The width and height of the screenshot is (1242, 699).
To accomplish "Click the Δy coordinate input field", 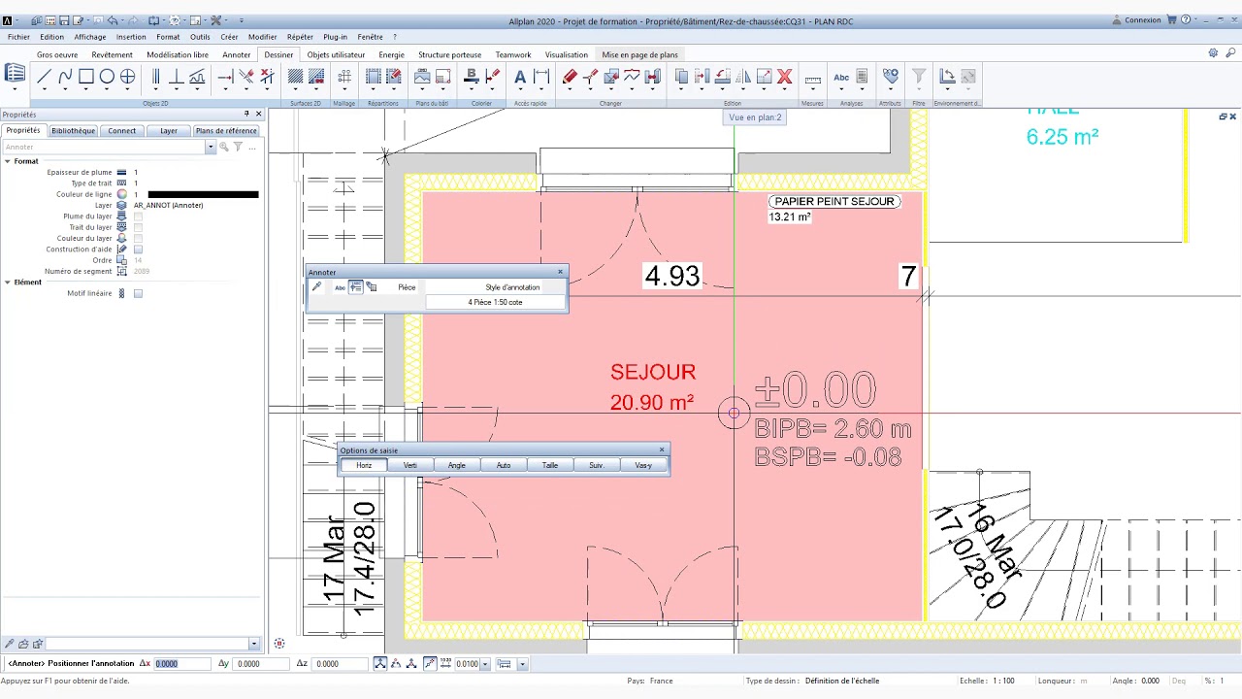I will tap(260, 664).
